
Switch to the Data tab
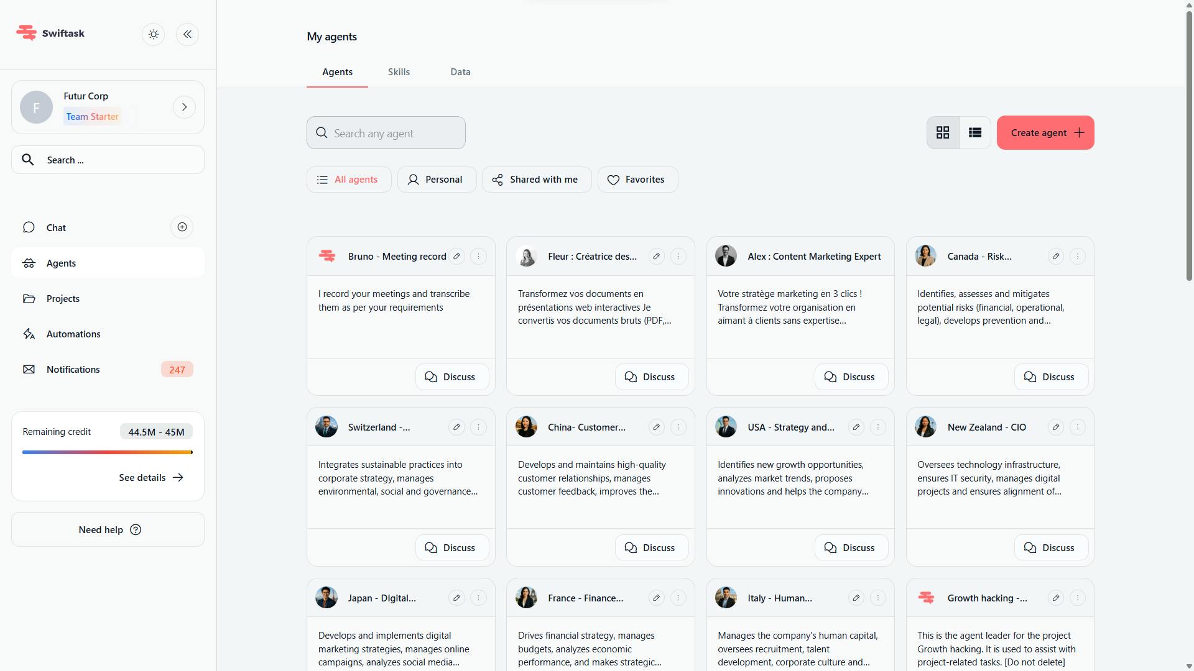coord(460,72)
